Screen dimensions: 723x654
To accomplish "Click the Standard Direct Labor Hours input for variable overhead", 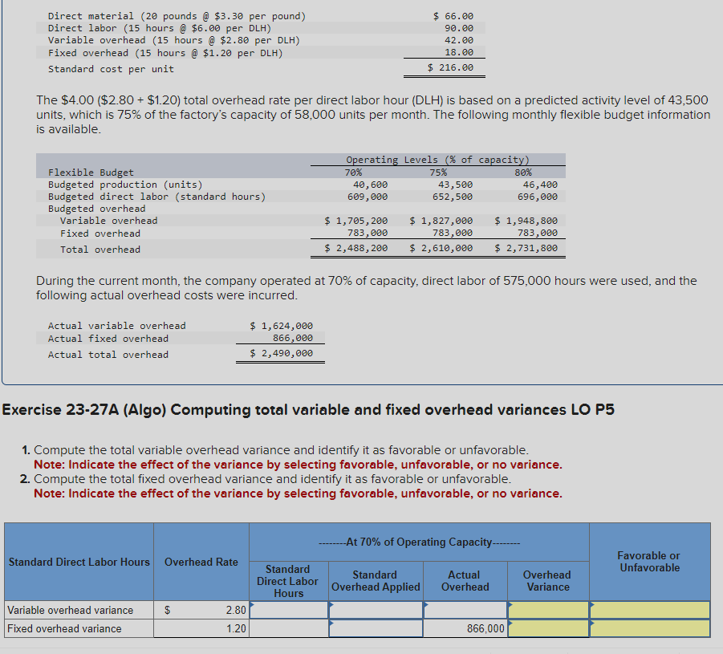I will point(288,610).
